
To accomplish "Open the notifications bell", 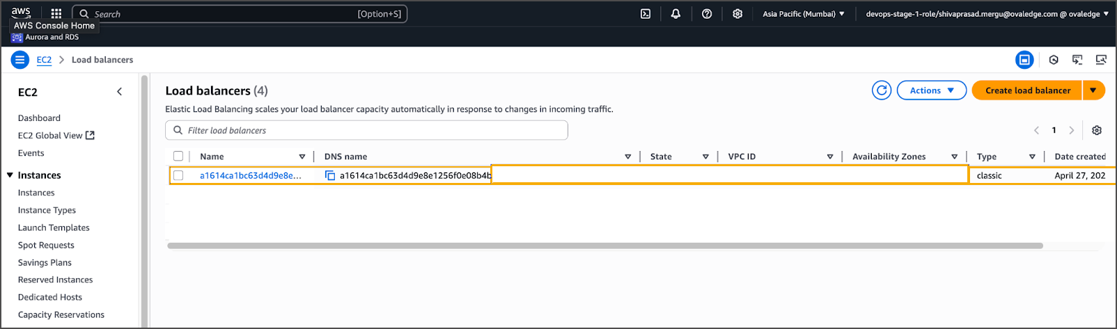I will pos(675,14).
